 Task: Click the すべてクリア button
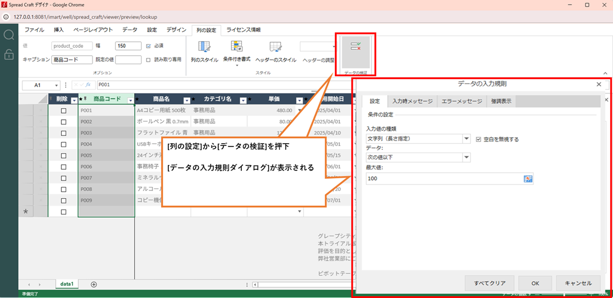click(x=489, y=283)
